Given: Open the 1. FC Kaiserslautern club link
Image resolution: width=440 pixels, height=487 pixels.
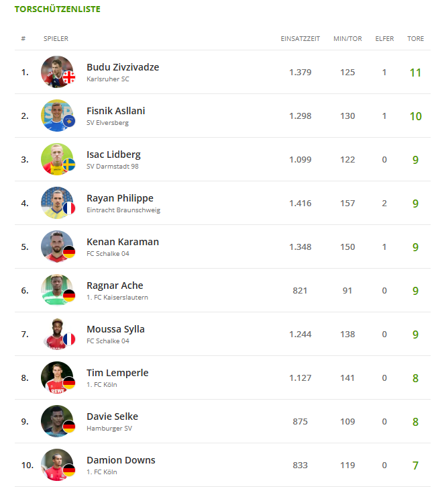Looking at the screenshot, I should pos(117,297).
